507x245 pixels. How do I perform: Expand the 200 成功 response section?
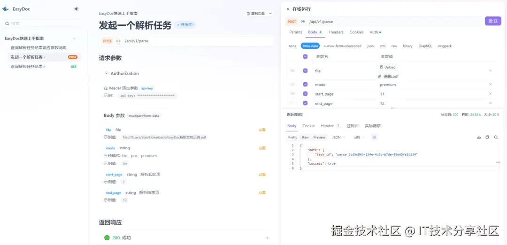click(x=267, y=238)
